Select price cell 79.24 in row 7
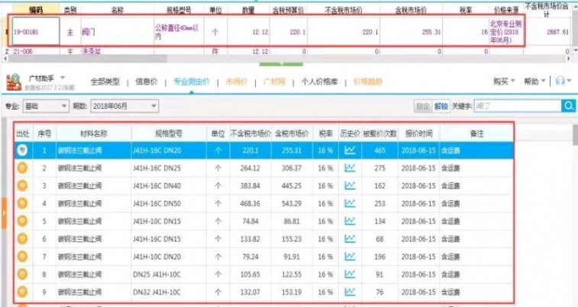The width and height of the screenshot is (578, 307). tap(250, 256)
